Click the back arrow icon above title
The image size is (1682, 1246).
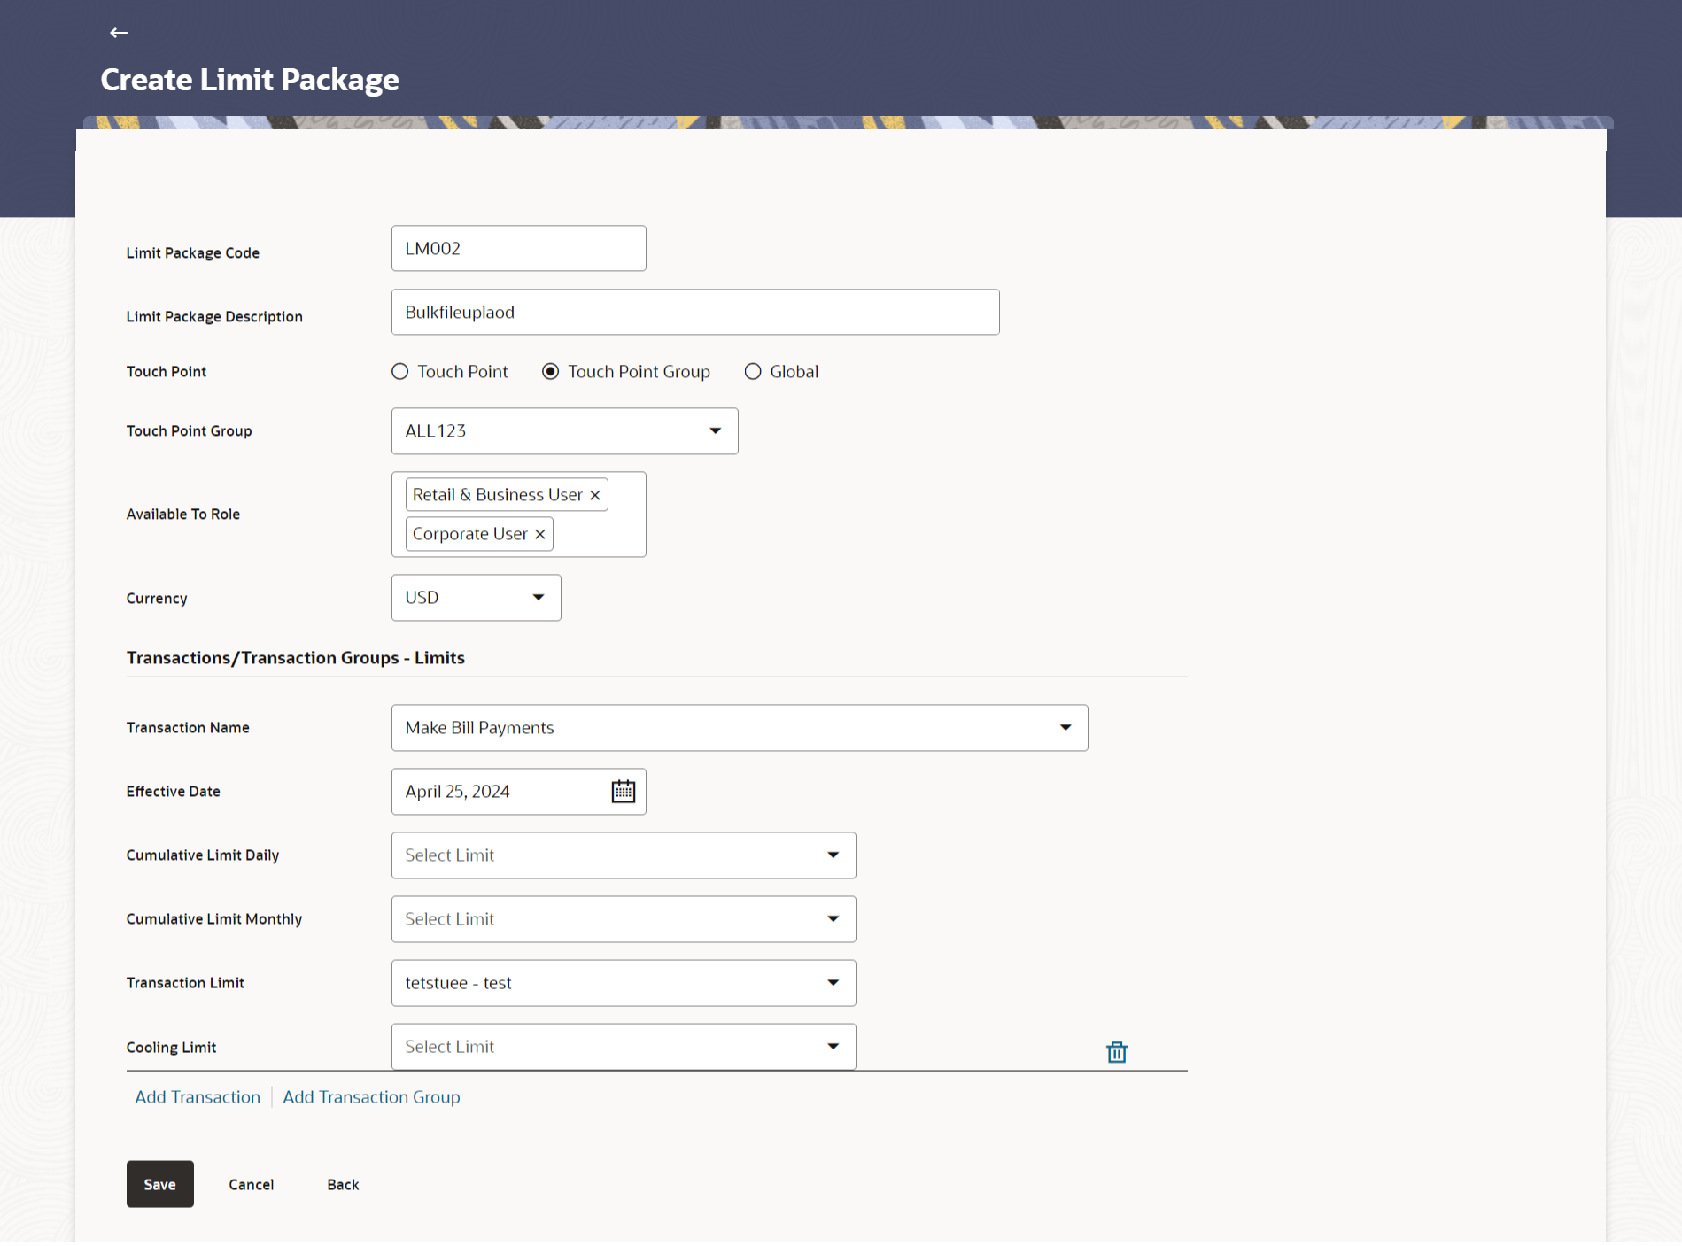[x=119, y=33]
